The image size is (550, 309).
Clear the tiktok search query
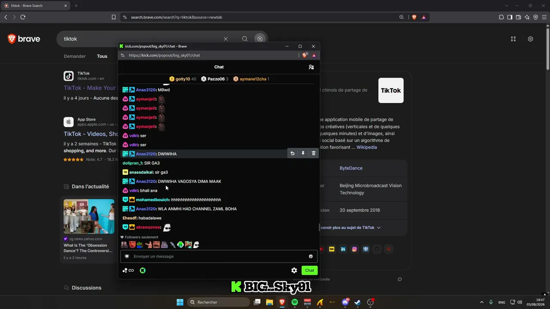[x=226, y=39]
